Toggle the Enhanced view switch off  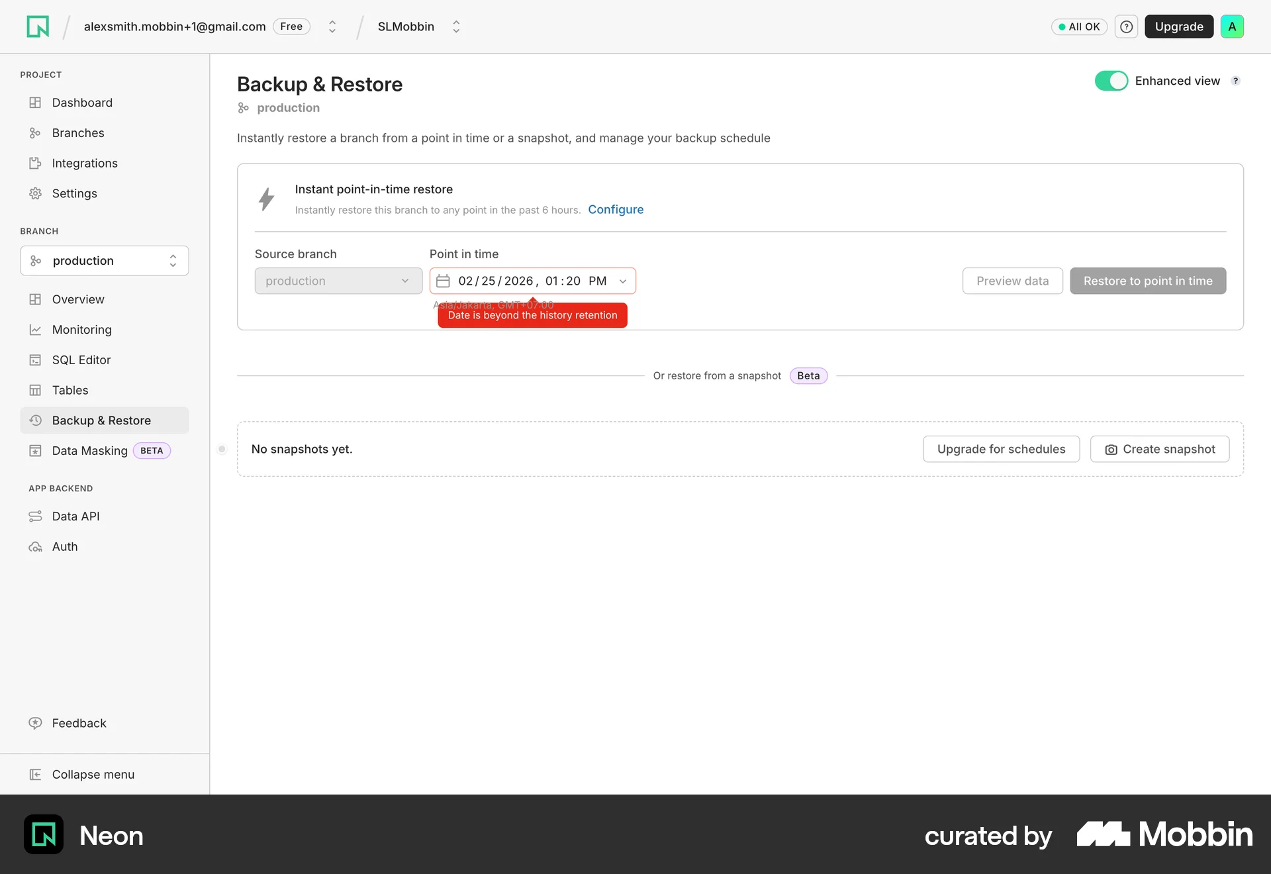1111,81
